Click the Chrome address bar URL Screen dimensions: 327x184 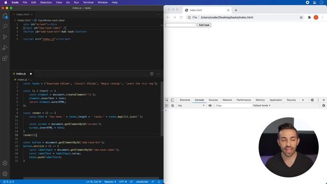pos(227,17)
